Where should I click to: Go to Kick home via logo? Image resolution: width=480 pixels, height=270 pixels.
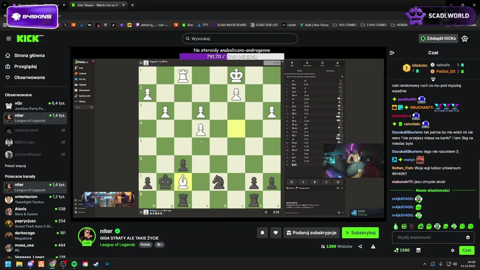tap(30, 38)
